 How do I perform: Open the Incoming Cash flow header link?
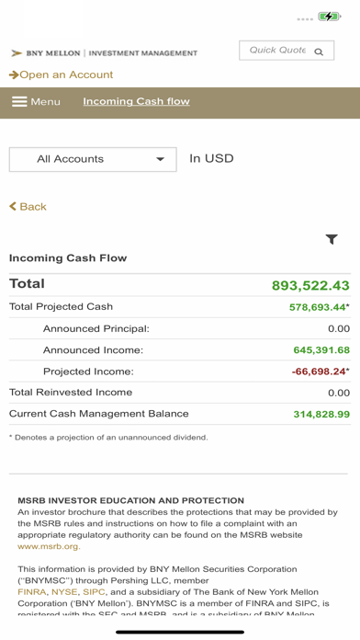click(136, 101)
